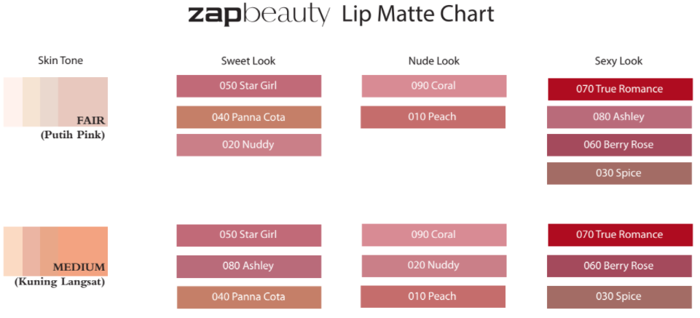
Task: Select the FAIR skin tone swatch
Action: [x=56, y=102]
